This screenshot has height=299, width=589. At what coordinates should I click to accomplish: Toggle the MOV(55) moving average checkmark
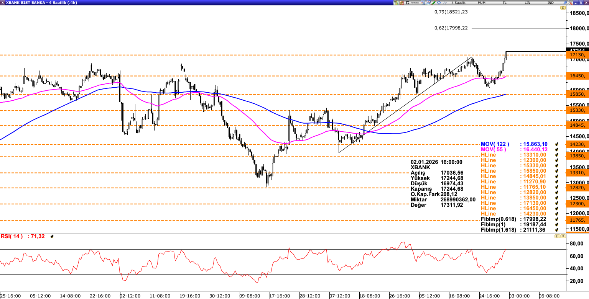coord(556,149)
